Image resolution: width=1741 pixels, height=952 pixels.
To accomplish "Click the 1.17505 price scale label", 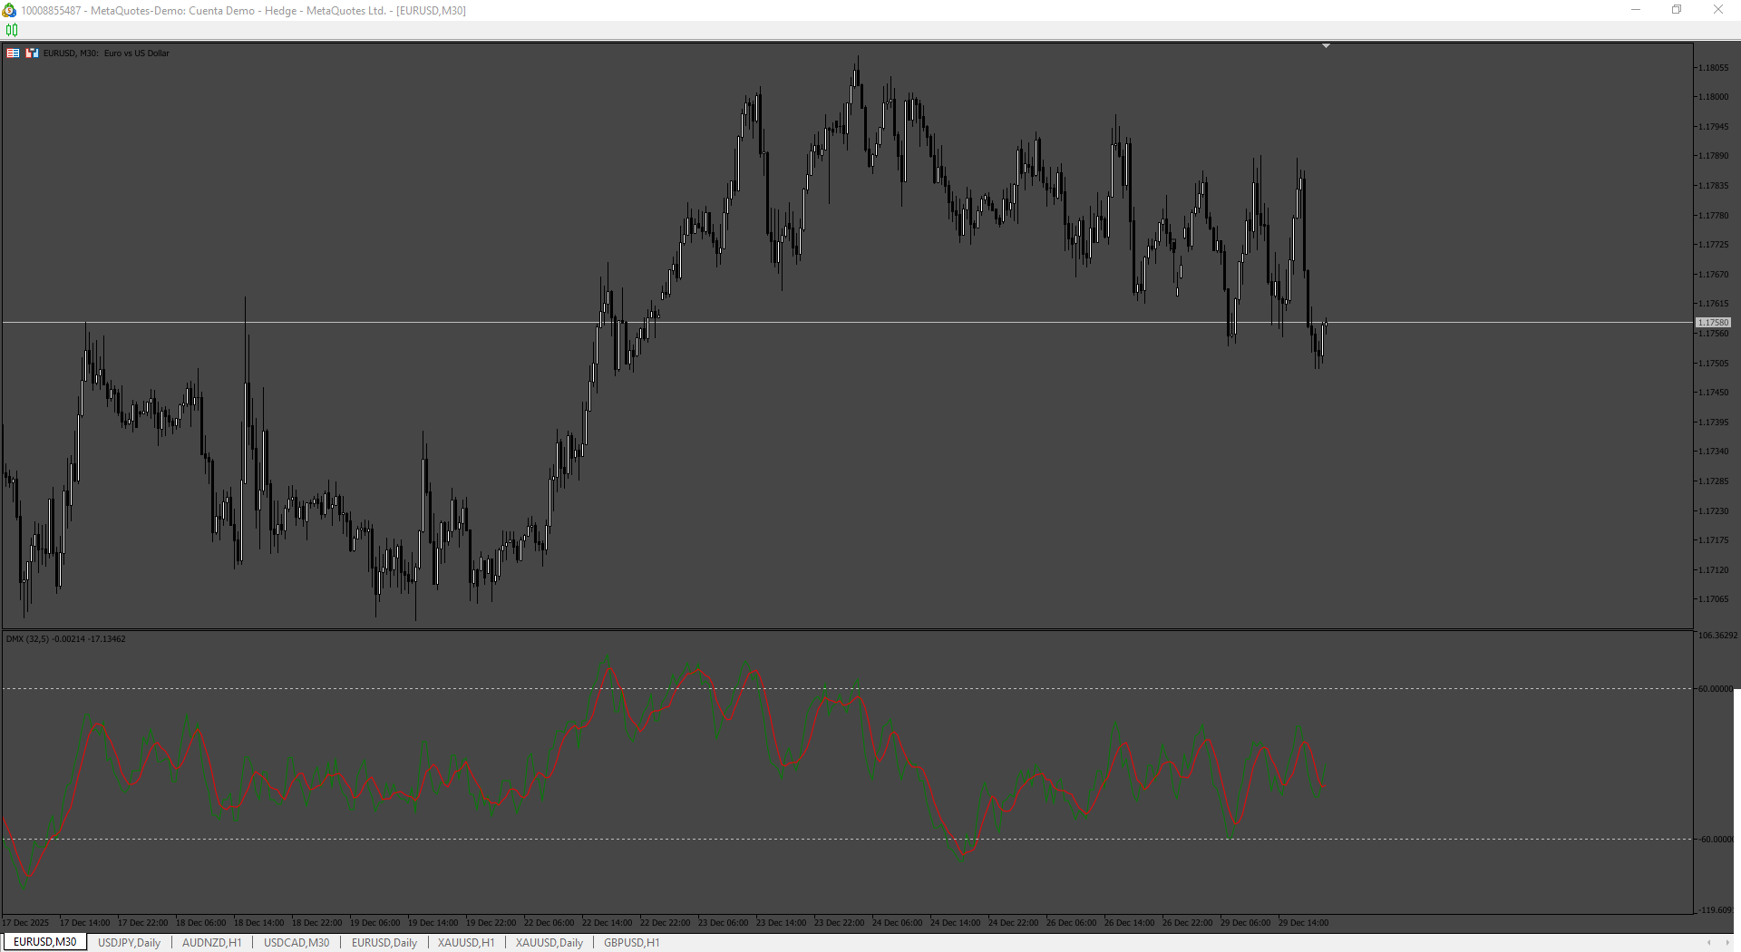I will (x=1713, y=364).
